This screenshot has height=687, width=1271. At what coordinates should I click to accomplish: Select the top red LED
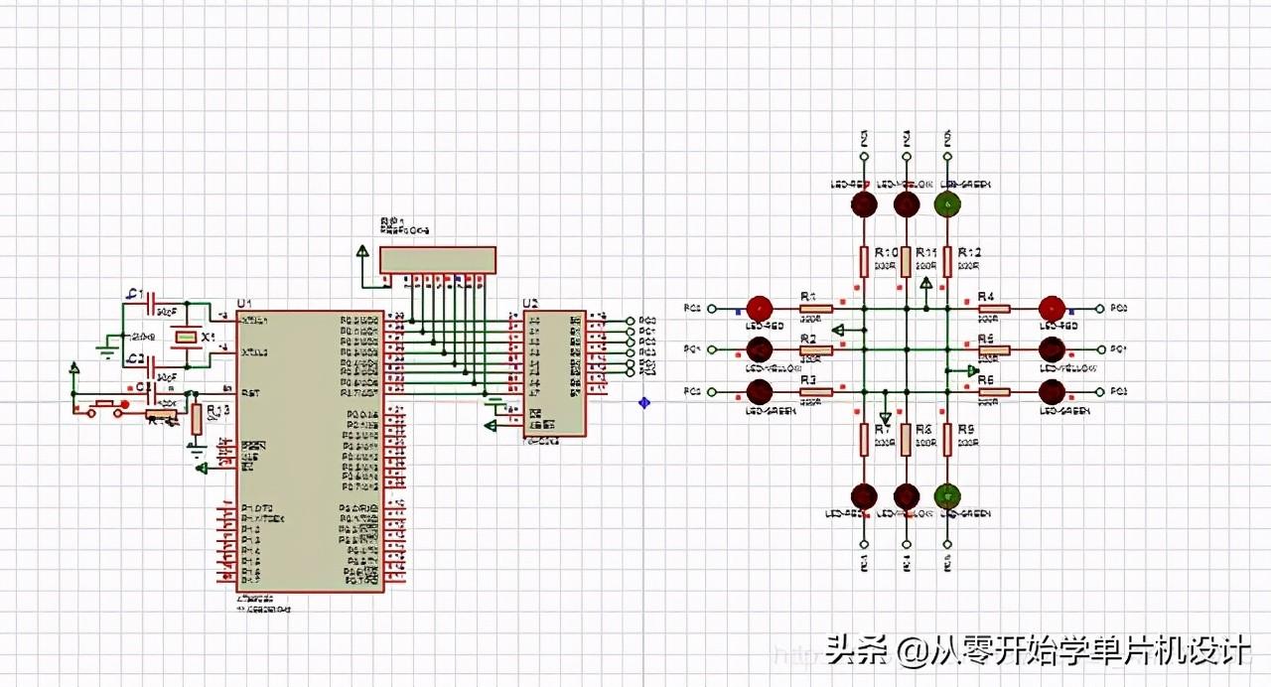(864, 205)
